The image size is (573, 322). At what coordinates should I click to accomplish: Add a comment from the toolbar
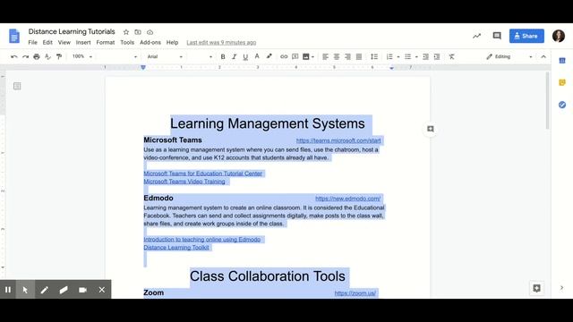[x=295, y=56]
